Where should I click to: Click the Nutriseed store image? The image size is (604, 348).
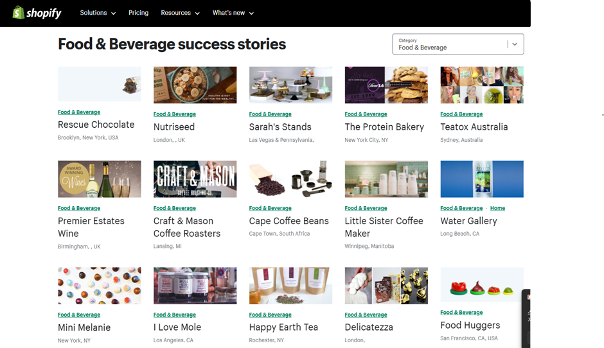195,85
